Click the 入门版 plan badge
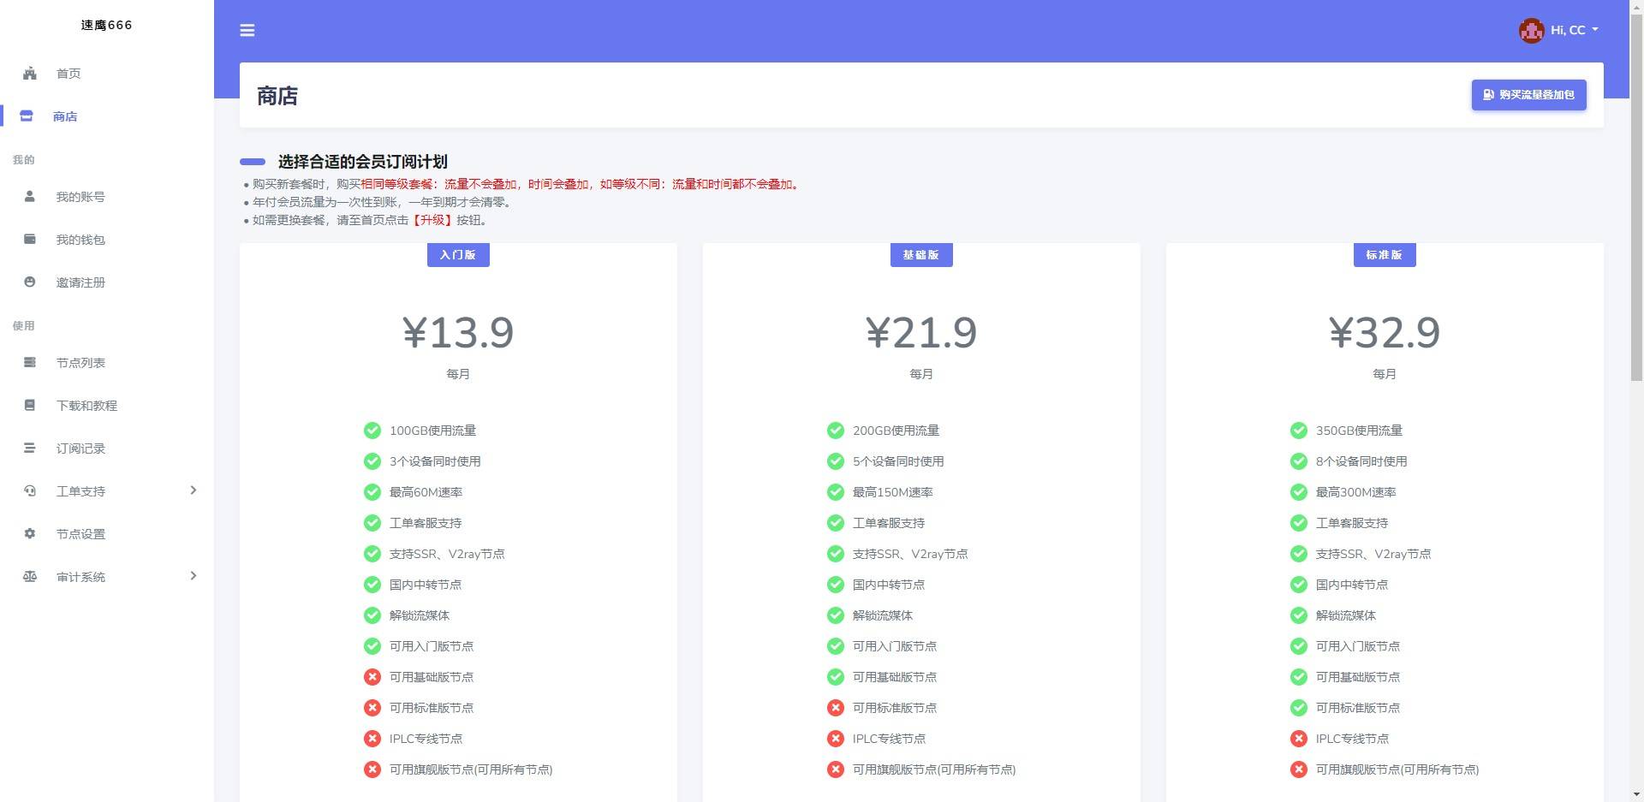 pos(458,254)
